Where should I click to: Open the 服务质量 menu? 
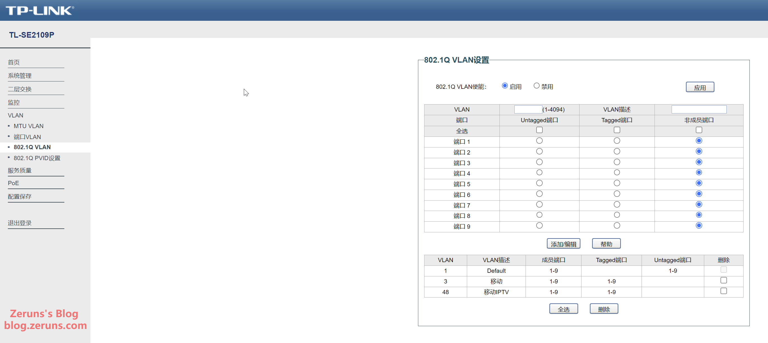20,170
